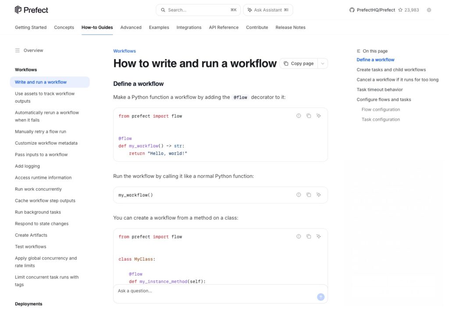Click the search magnifier icon
Screen dimensions: 449x311
point(163,10)
